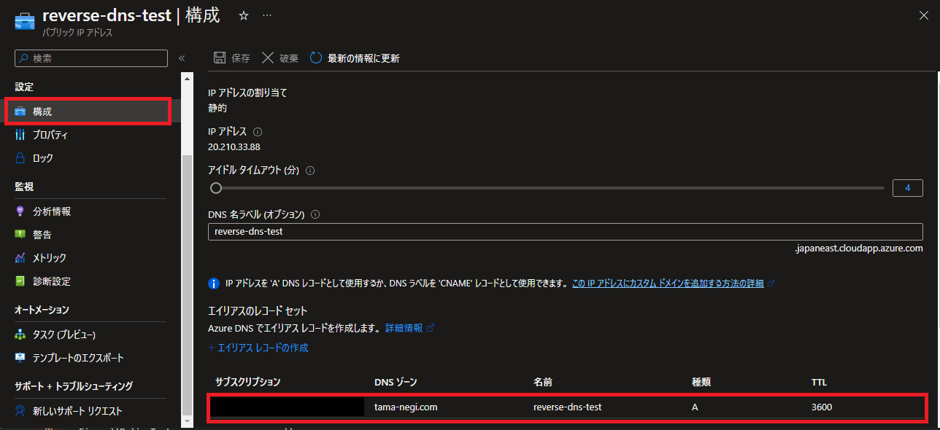The height and width of the screenshot is (430, 940).
Task: Click the idle timeout value box showing 4
Action: (x=908, y=188)
